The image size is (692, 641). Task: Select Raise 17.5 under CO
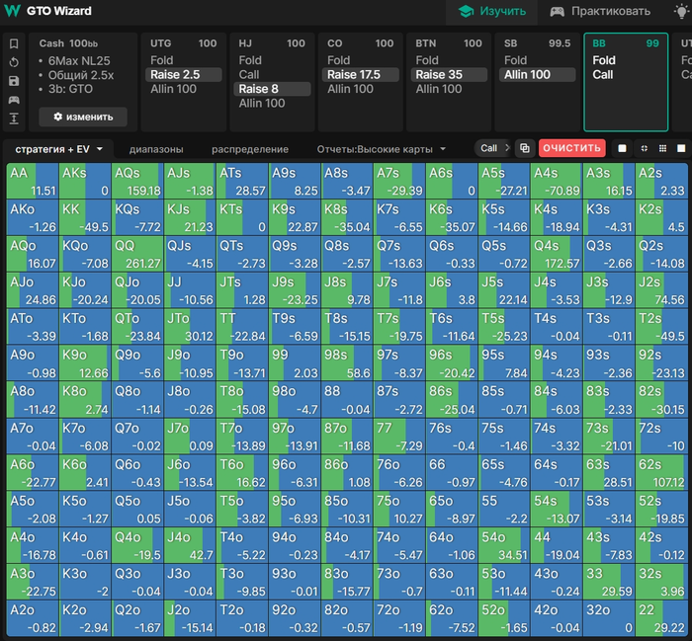pos(361,74)
